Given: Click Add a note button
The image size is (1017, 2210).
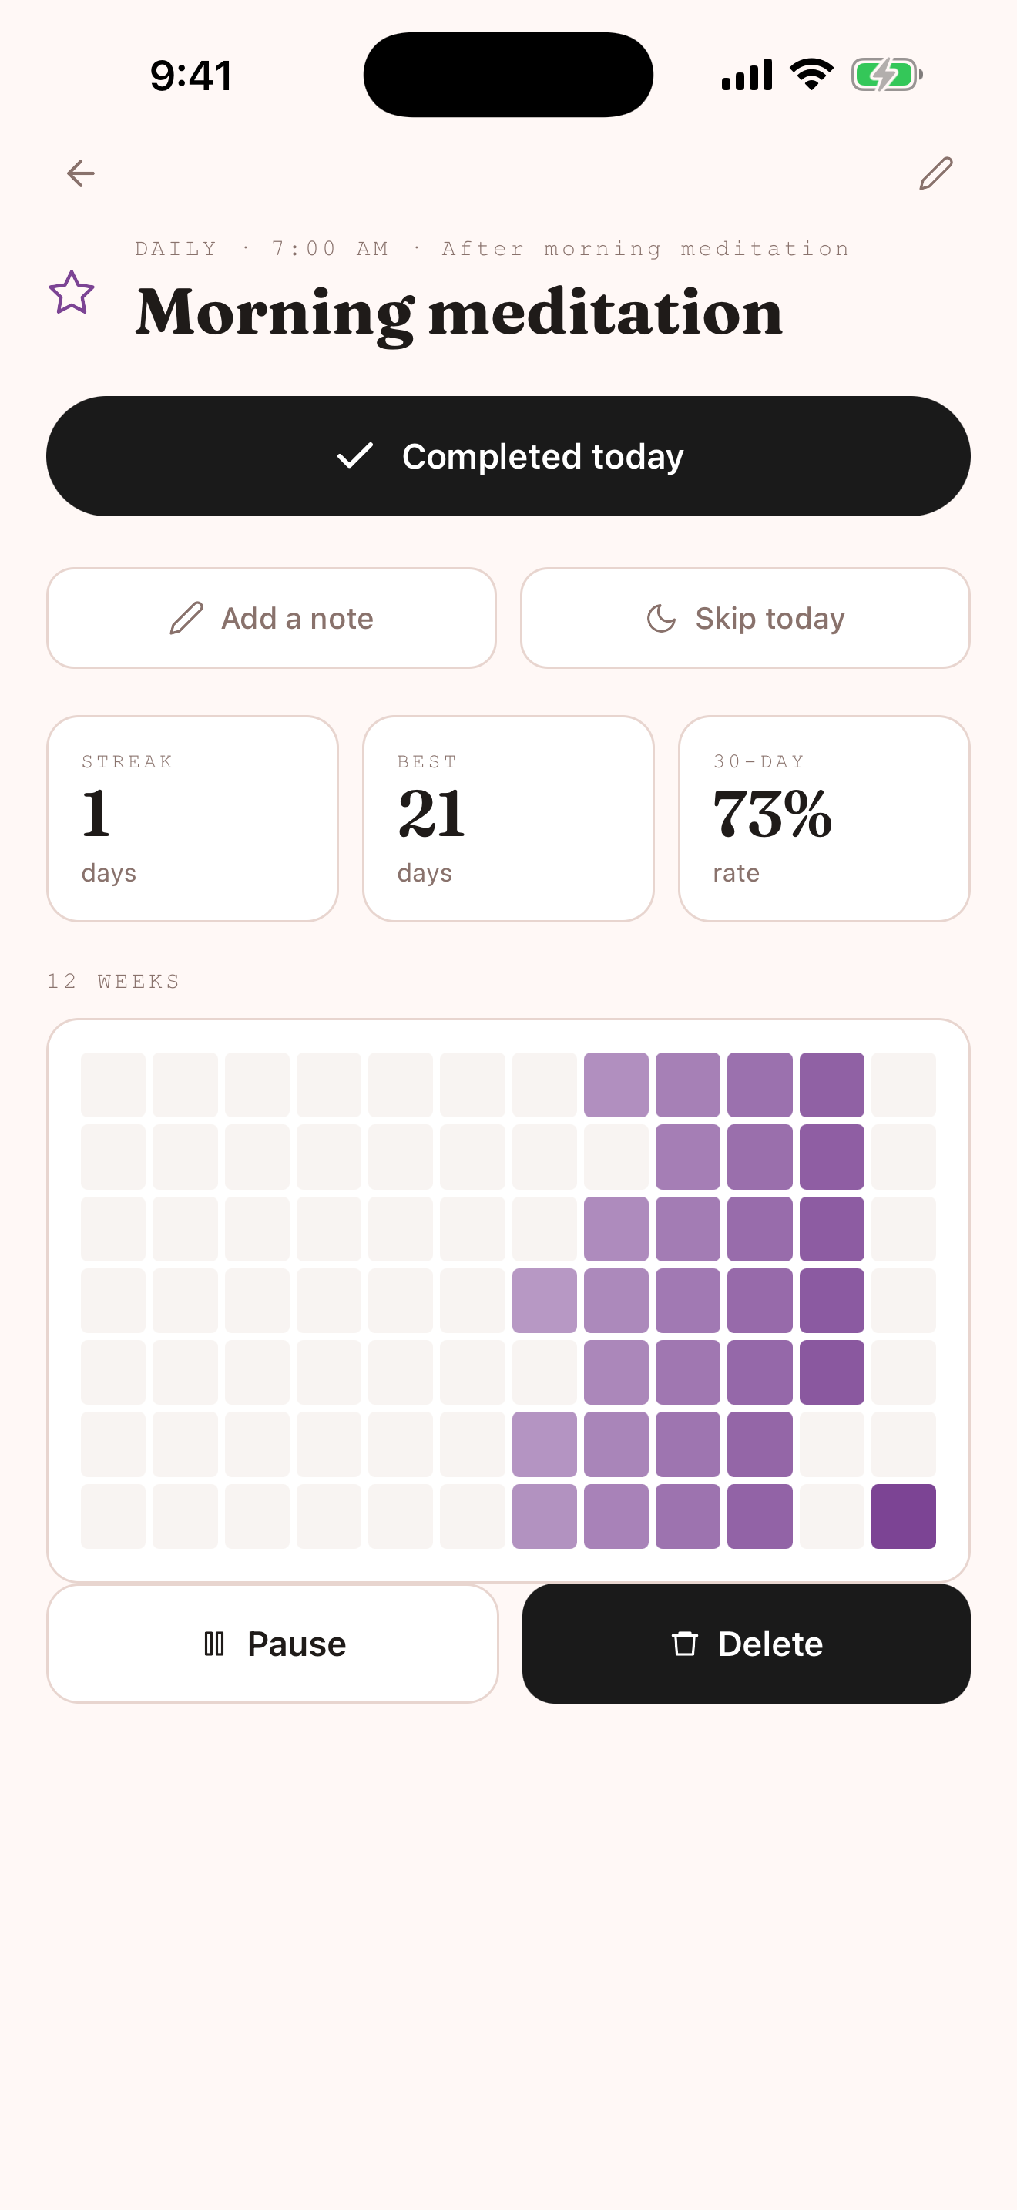Looking at the screenshot, I should point(272,618).
